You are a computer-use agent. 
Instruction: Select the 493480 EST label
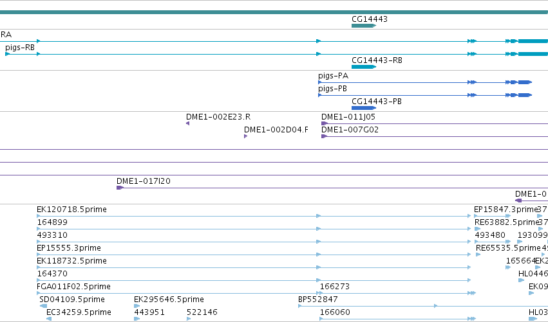coord(490,235)
